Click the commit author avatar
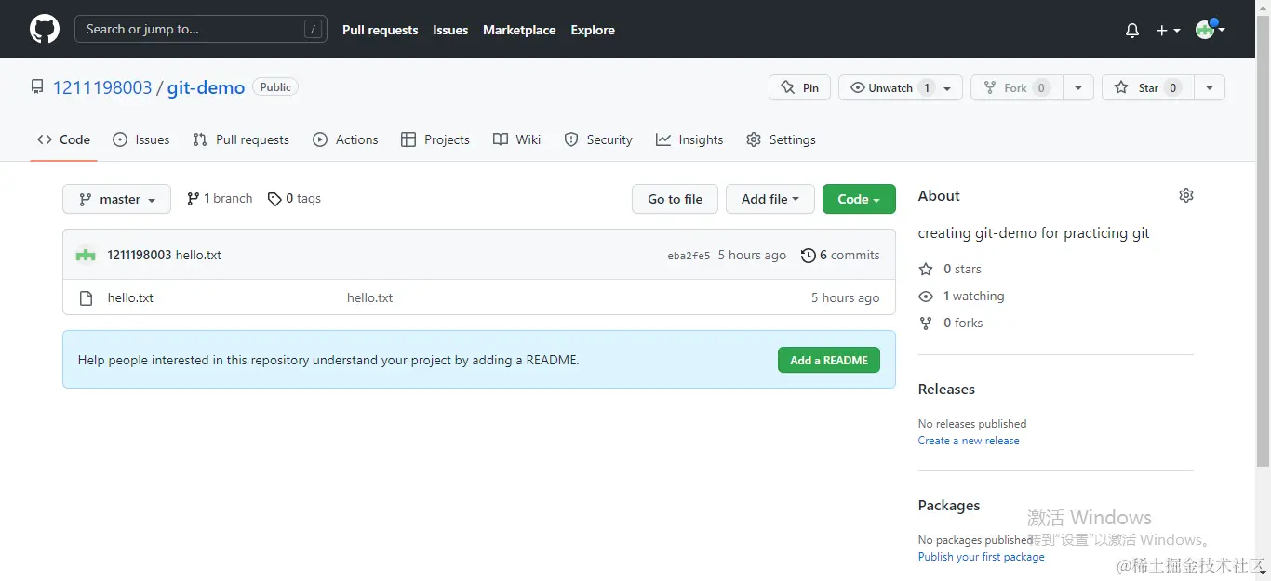1271x581 pixels. tap(86, 255)
